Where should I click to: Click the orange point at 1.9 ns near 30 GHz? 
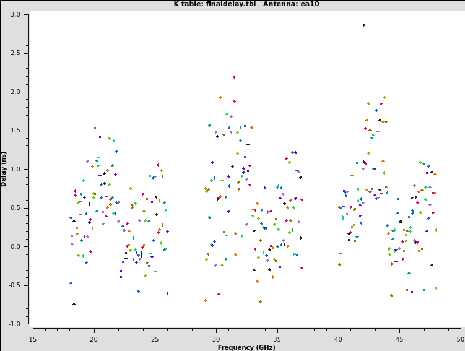click(x=220, y=97)
